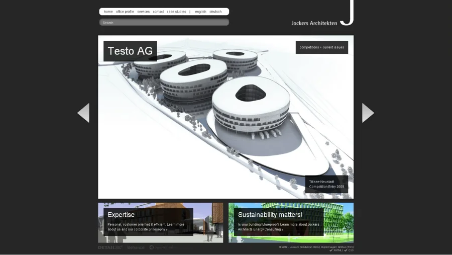
Task: Open the Expertise teaser panel
Action: 160,222
